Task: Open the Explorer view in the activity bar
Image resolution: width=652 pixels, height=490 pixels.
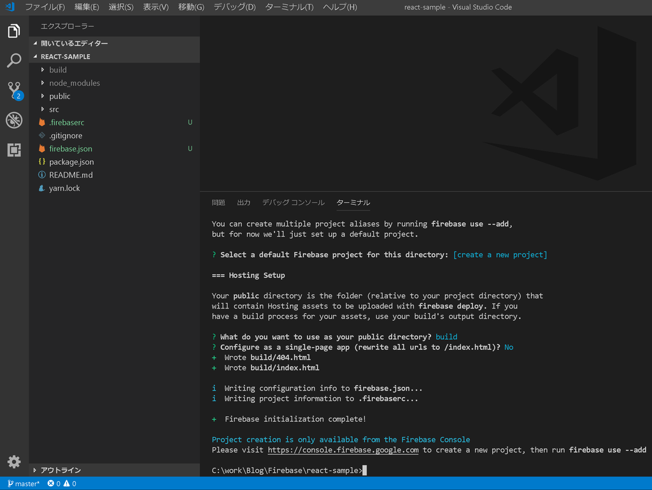Action: 14,30
